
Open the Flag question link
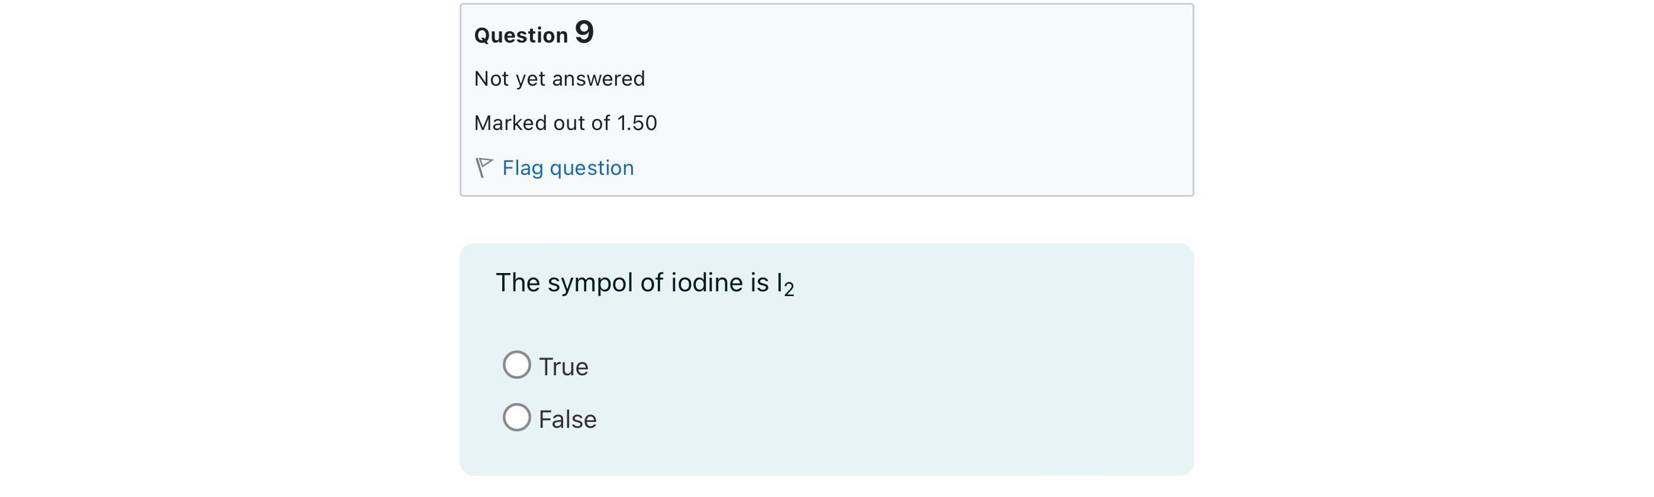click(x=567, y=168)
